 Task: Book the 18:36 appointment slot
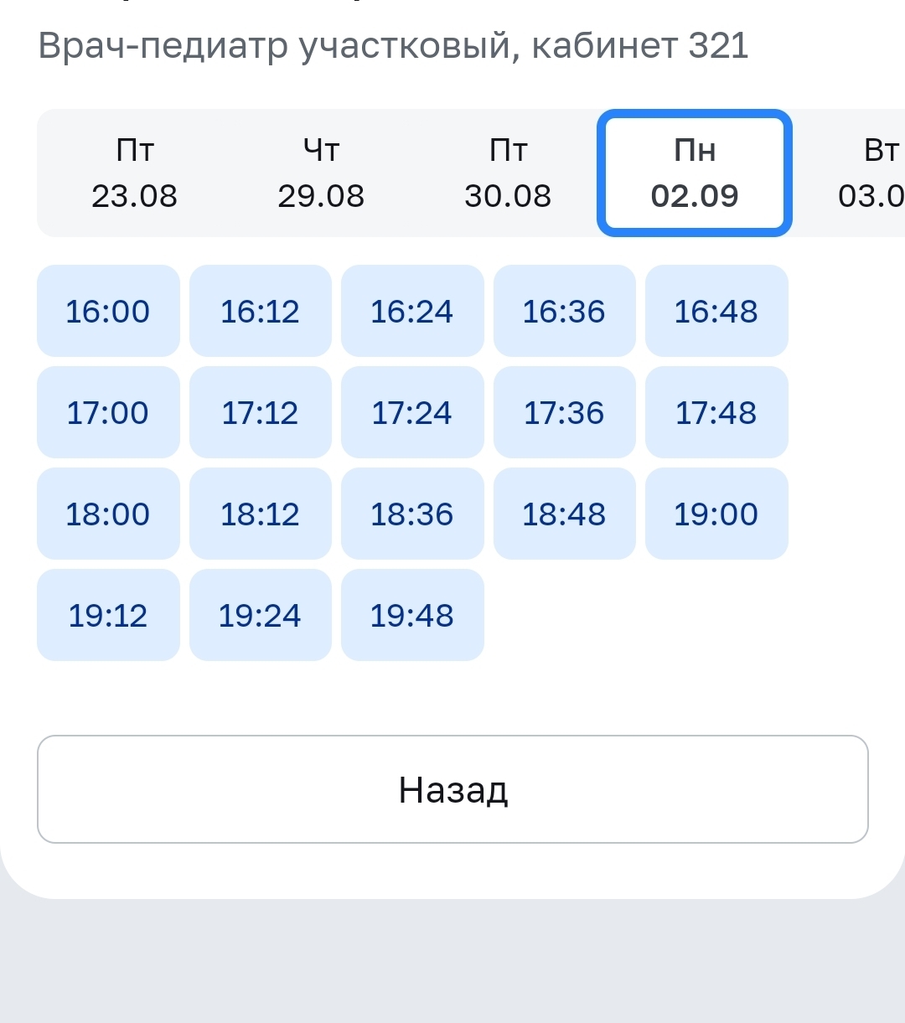[412, 514]
